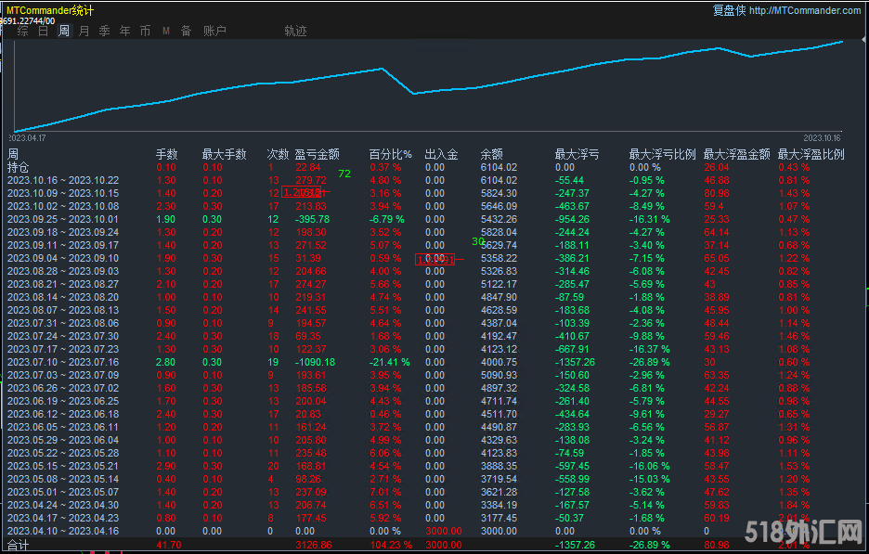Switch to the 日 daily tab
The width and height of the screenshot is (869, 554).
[43, 31]
